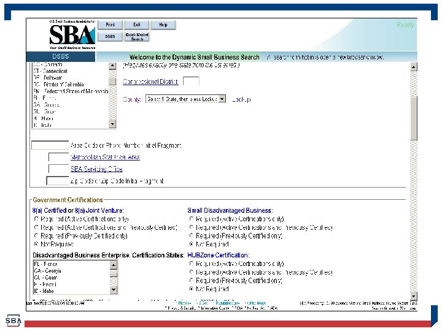Select DE - Delaware in the state list
This screenshot has height=331, width=442.
(71, 78)
